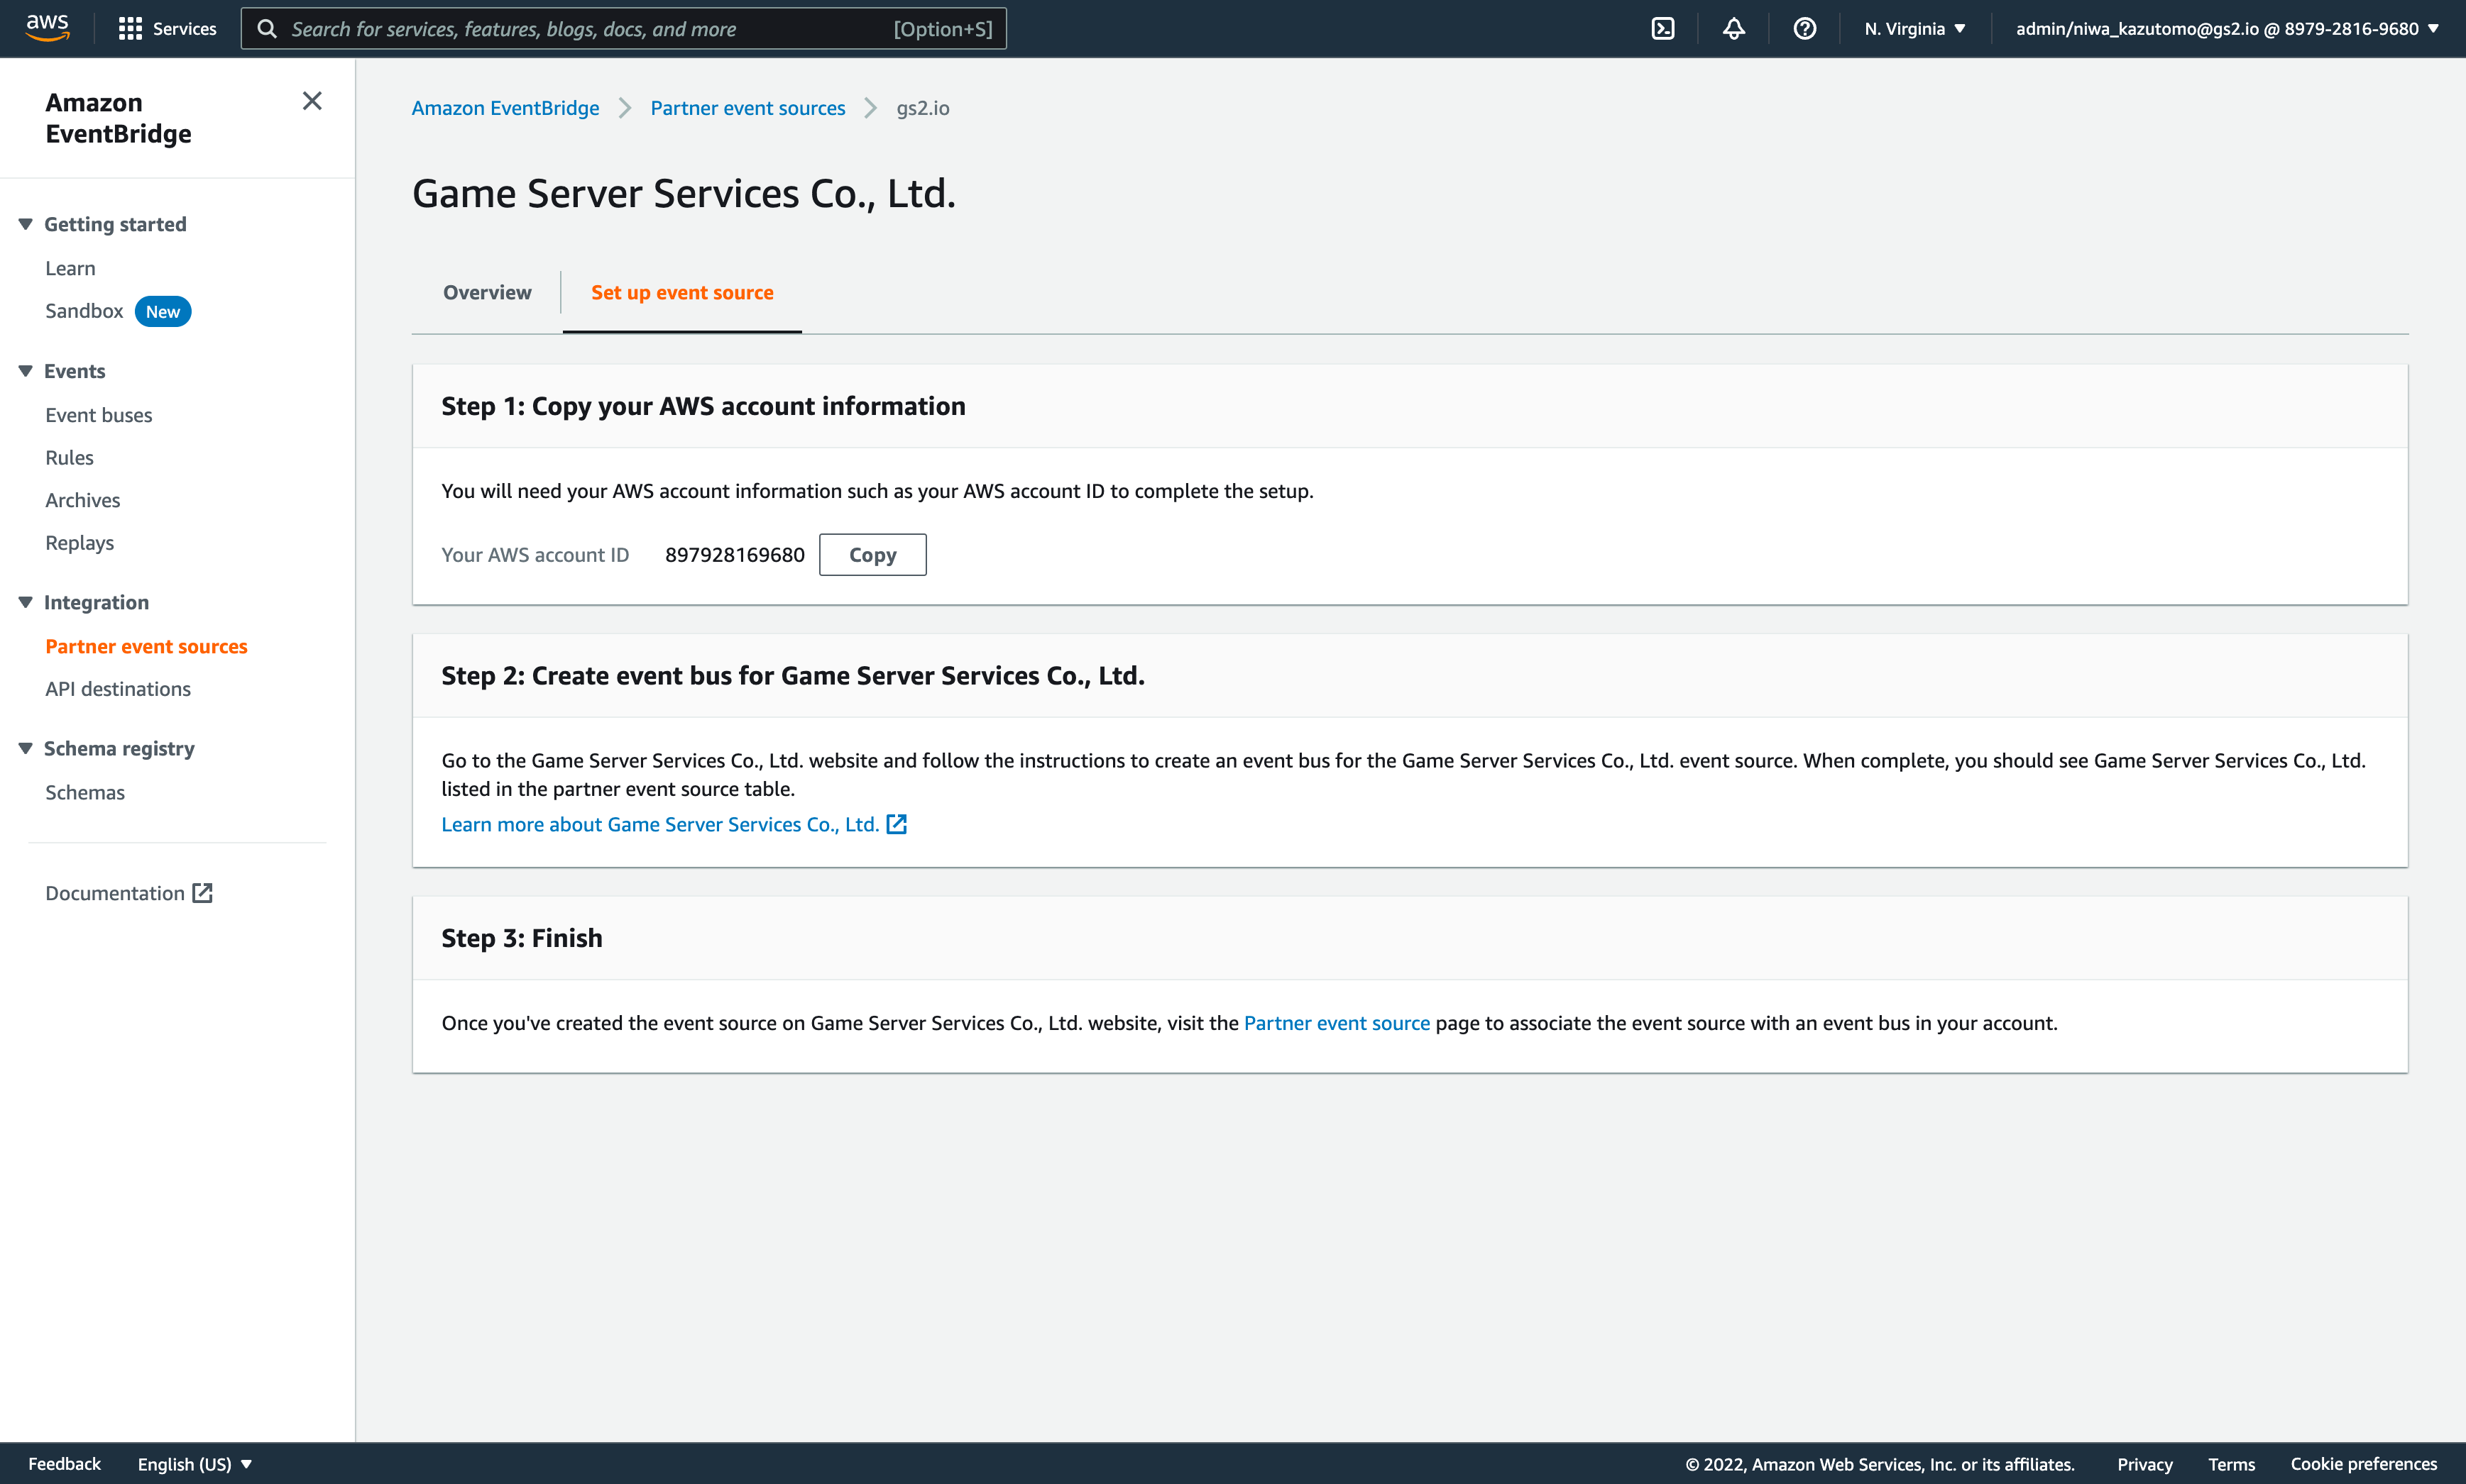Screen dimensions: 2466x1484
Task: Open Schemas in the sidebar
Action: tap(85, 792)
